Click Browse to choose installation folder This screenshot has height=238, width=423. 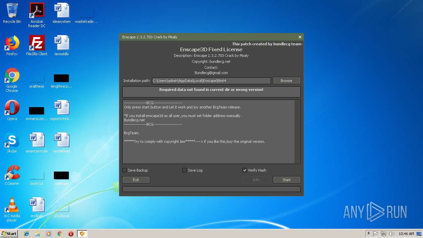(x=287, y=81)
